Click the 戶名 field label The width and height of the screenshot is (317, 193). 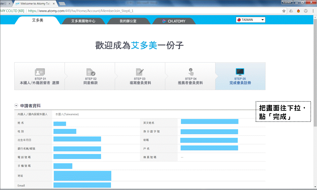(146, 148)
